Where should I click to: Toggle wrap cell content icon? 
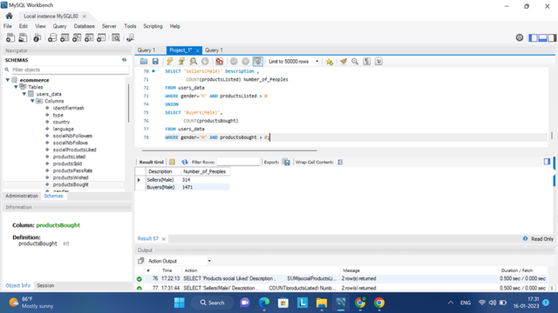pos(340,163)
